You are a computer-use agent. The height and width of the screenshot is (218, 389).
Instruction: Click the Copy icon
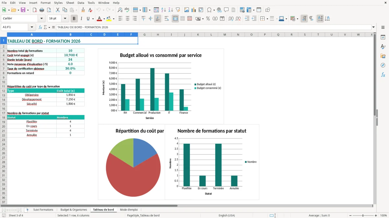point(65,10)
